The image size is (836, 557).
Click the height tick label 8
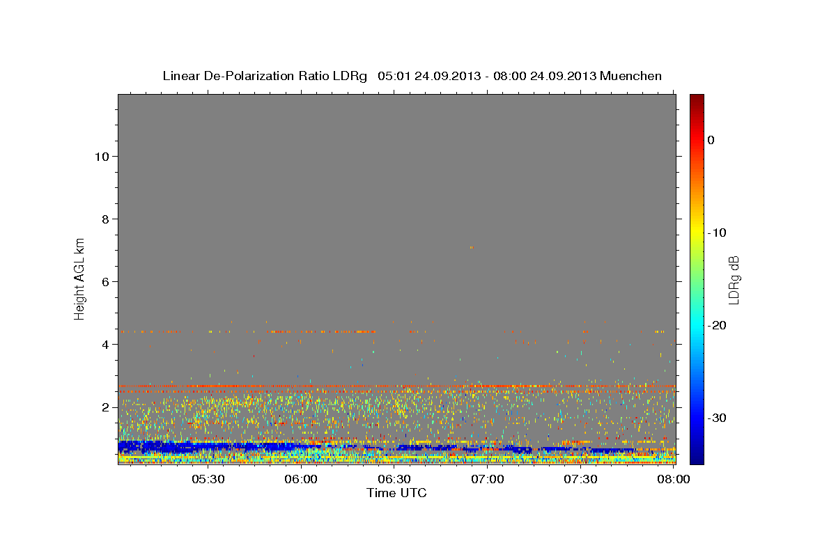tap(105, 219)
